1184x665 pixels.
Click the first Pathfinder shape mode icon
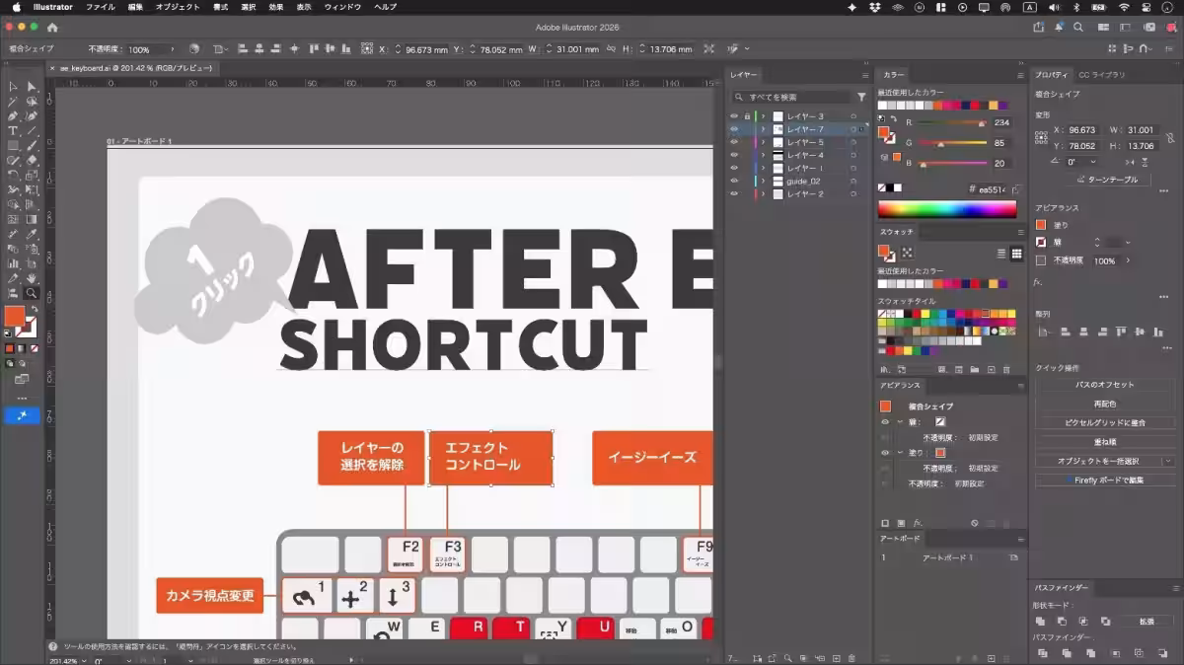(x=1040, y=622)
